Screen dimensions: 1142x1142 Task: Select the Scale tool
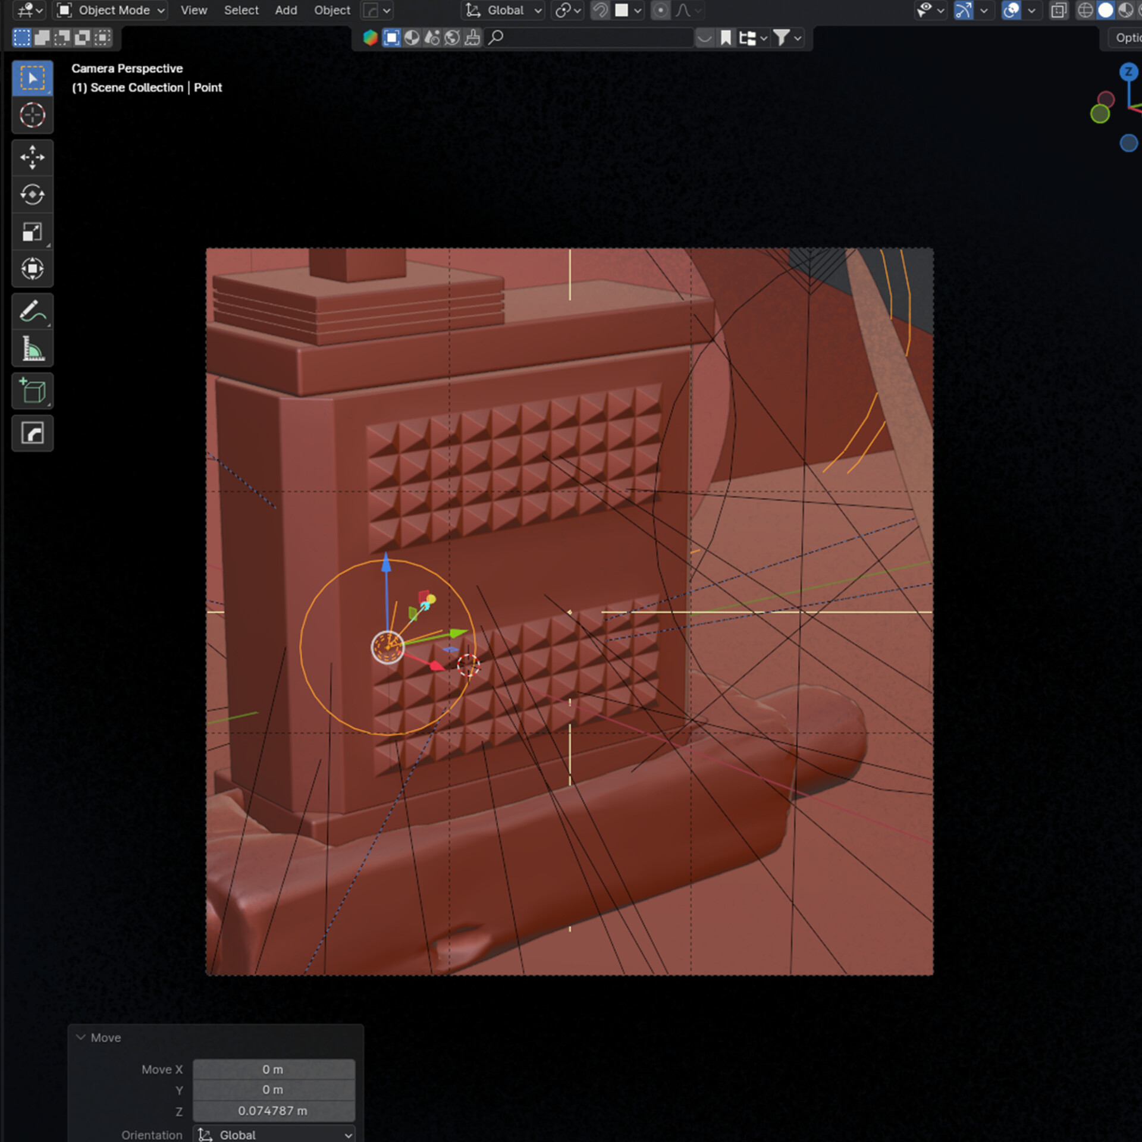[32, 232]
